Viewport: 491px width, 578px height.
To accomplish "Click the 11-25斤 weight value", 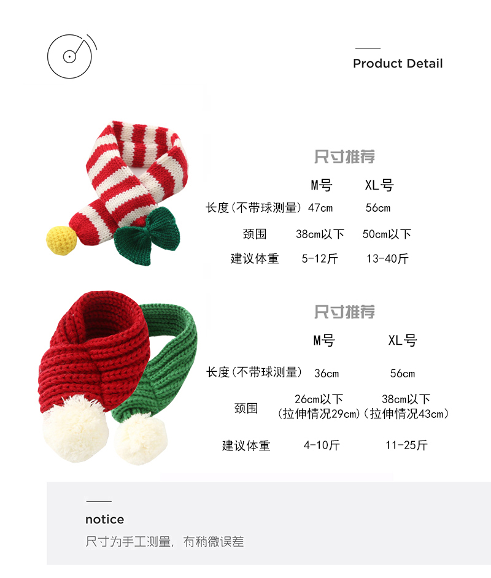I will 406,445.
